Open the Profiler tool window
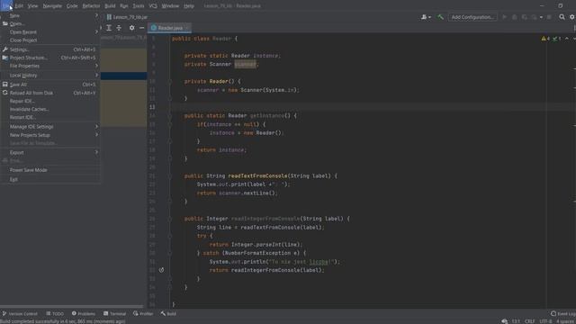The width and height of the screenshot is (576, 324). (x=143, y=314)
